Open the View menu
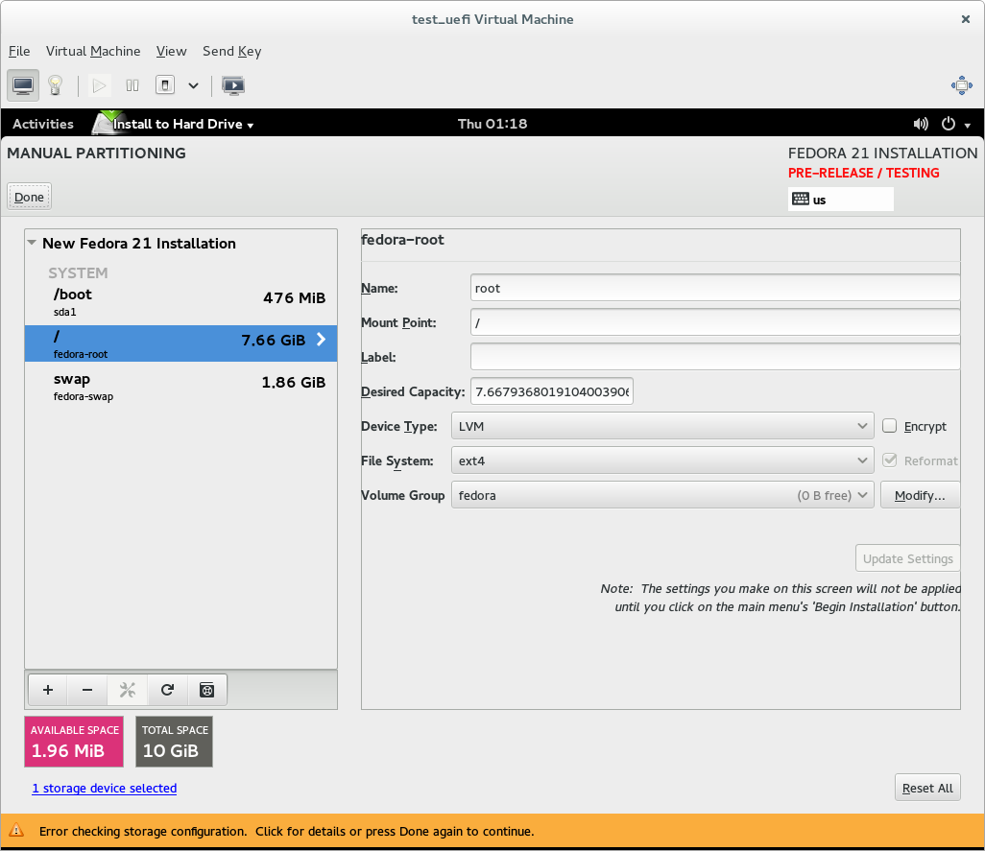 171,51
